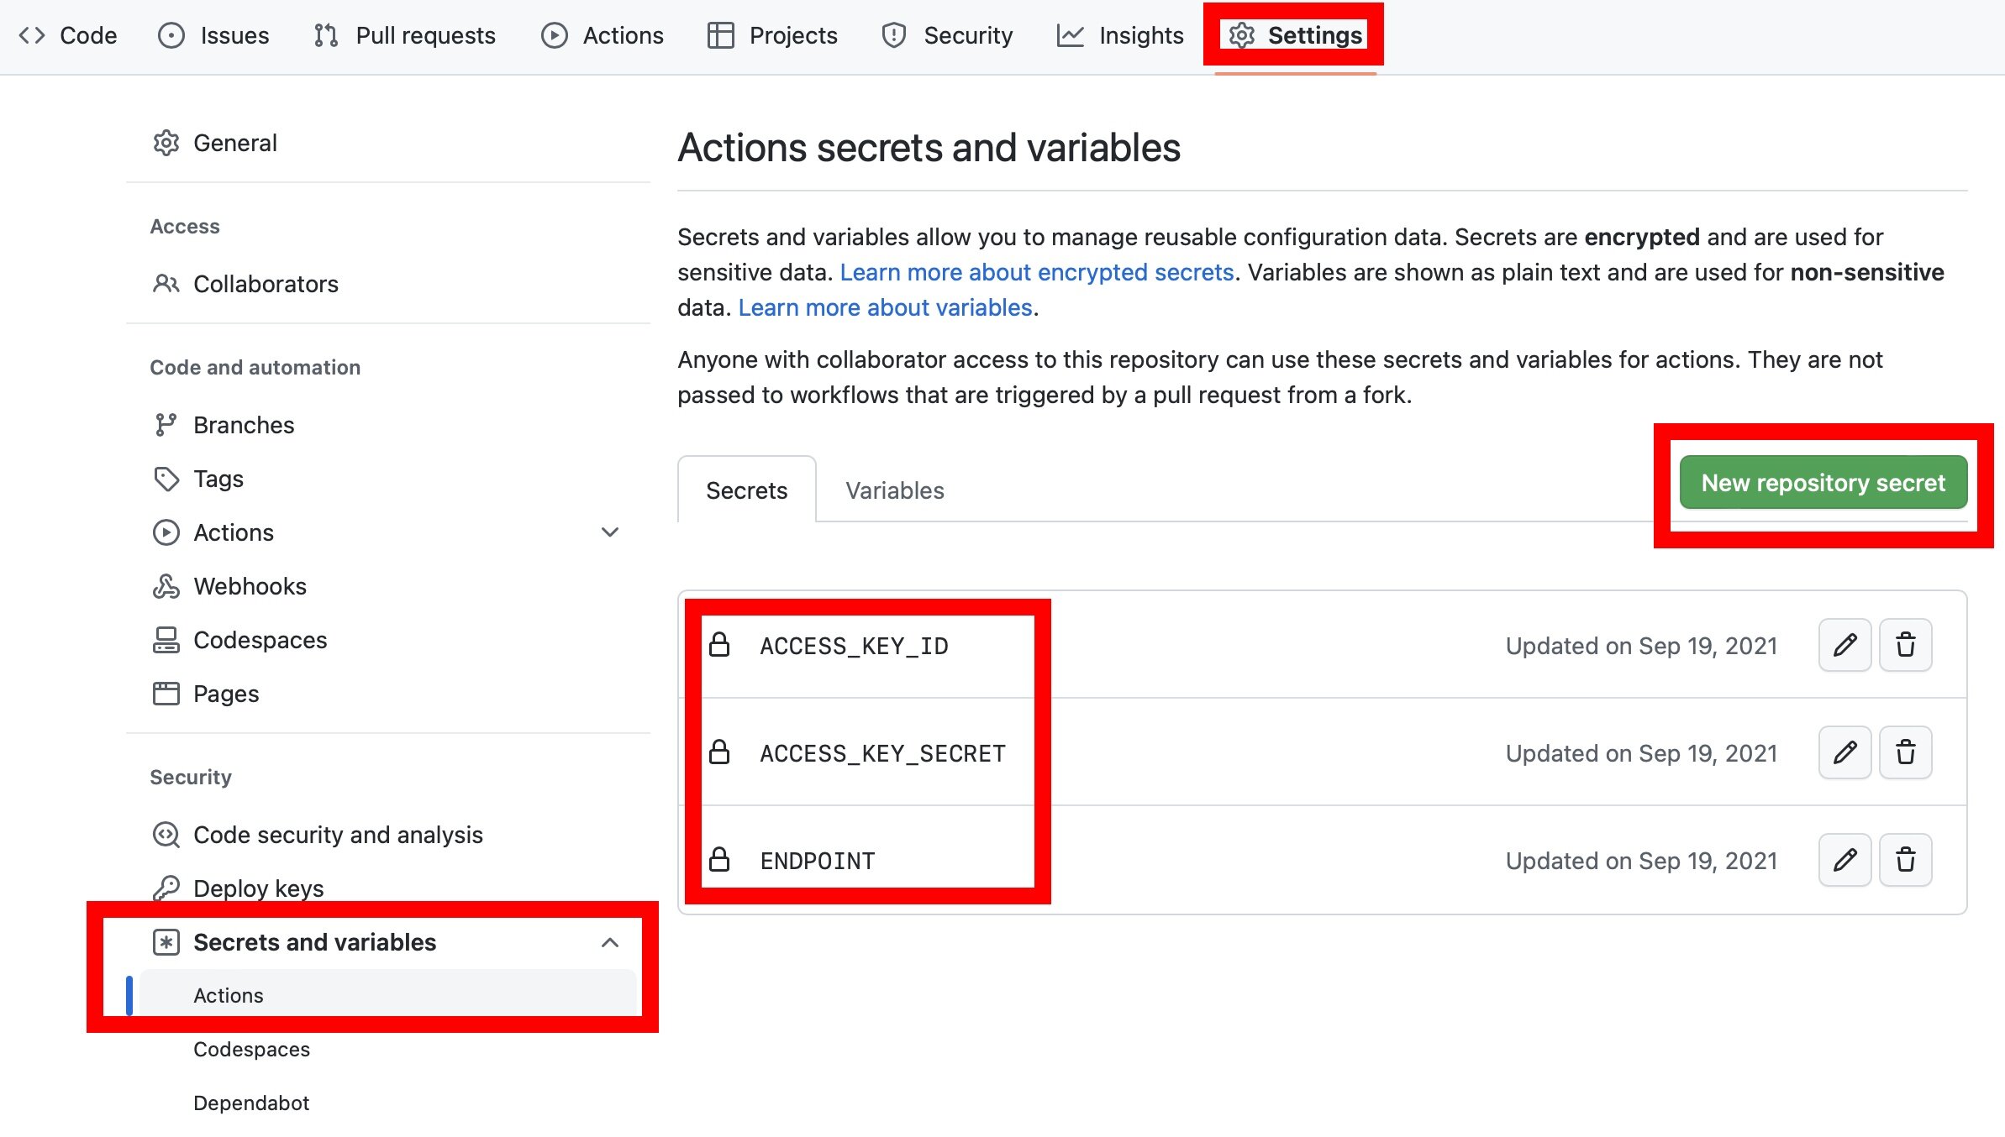Viewport: 2005px width, 1137px height.
Task: Open Deploy keys in sidebar
Action: tap(258, 888)
